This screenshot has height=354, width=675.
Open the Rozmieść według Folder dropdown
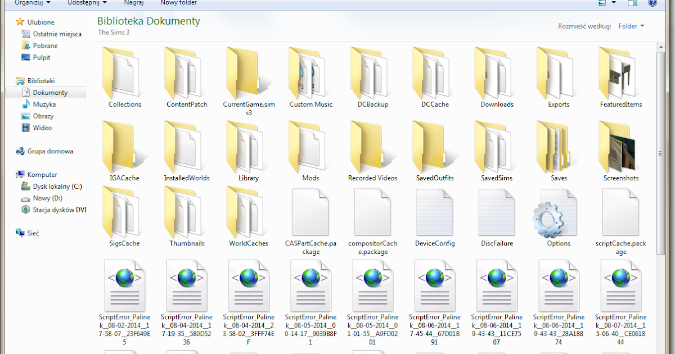coord(631,26)
